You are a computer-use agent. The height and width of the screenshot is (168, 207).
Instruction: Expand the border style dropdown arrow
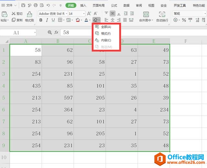[64, 20]
